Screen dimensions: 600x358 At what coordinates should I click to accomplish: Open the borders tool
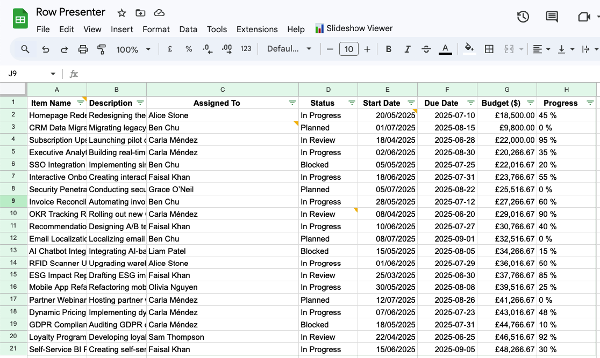tap(489, 49)
